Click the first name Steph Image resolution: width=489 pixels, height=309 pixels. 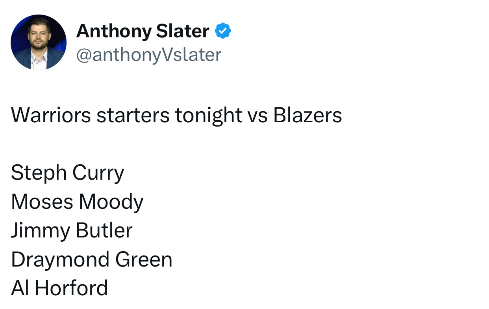[x=39, y=173]
